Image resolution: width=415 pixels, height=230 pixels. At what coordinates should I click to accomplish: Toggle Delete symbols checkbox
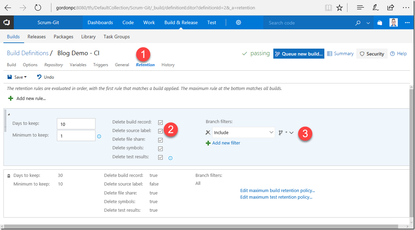161,149
